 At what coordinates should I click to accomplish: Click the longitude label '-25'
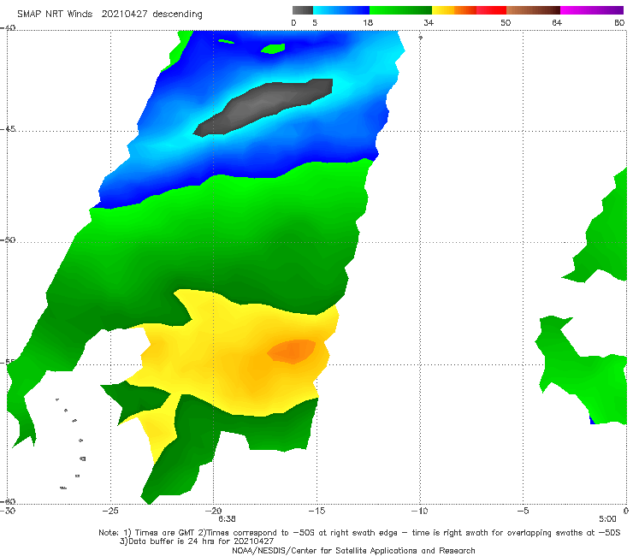110,511
